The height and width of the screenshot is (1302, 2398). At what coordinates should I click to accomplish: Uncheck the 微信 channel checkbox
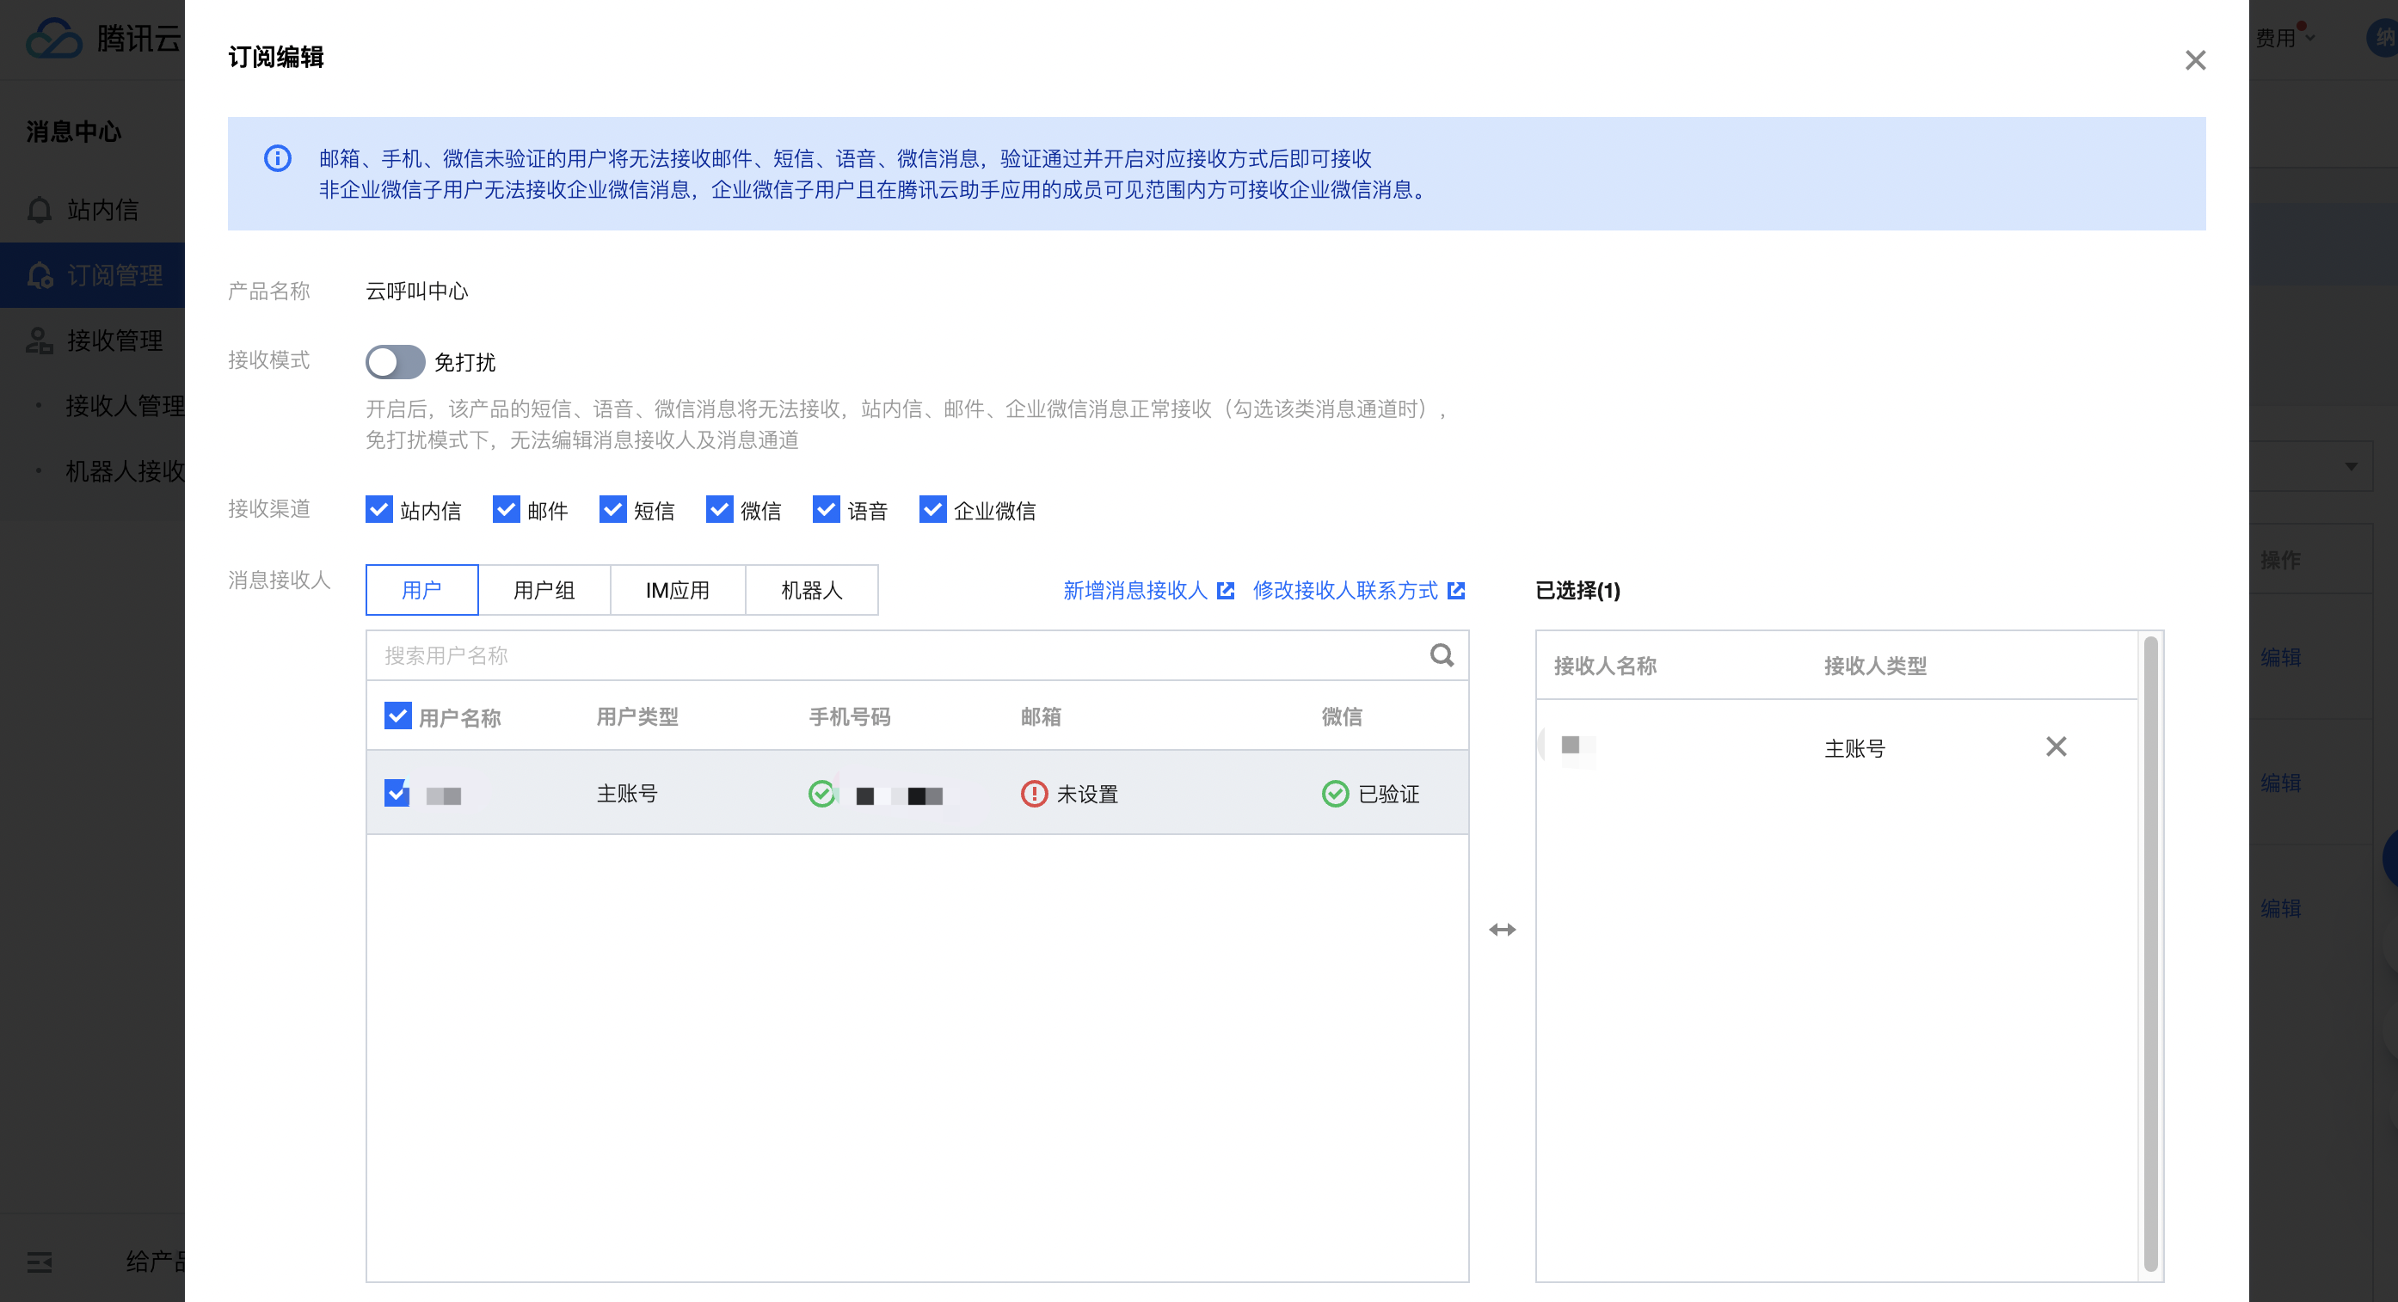720,510
